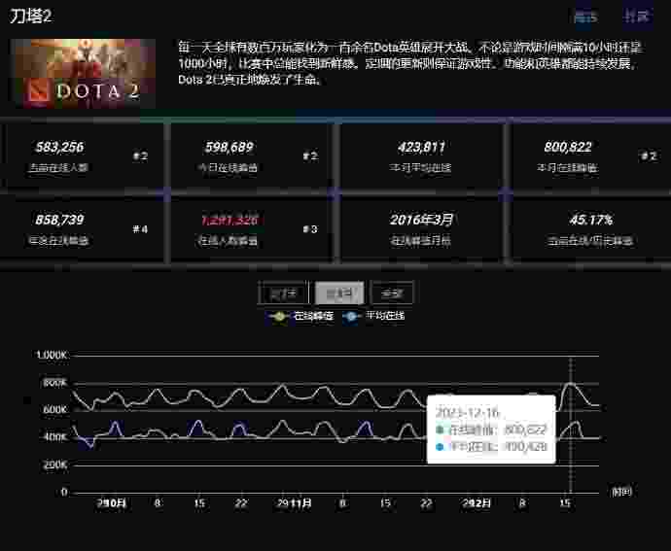Switch to the 全部 time-range tab

(392, 293)
